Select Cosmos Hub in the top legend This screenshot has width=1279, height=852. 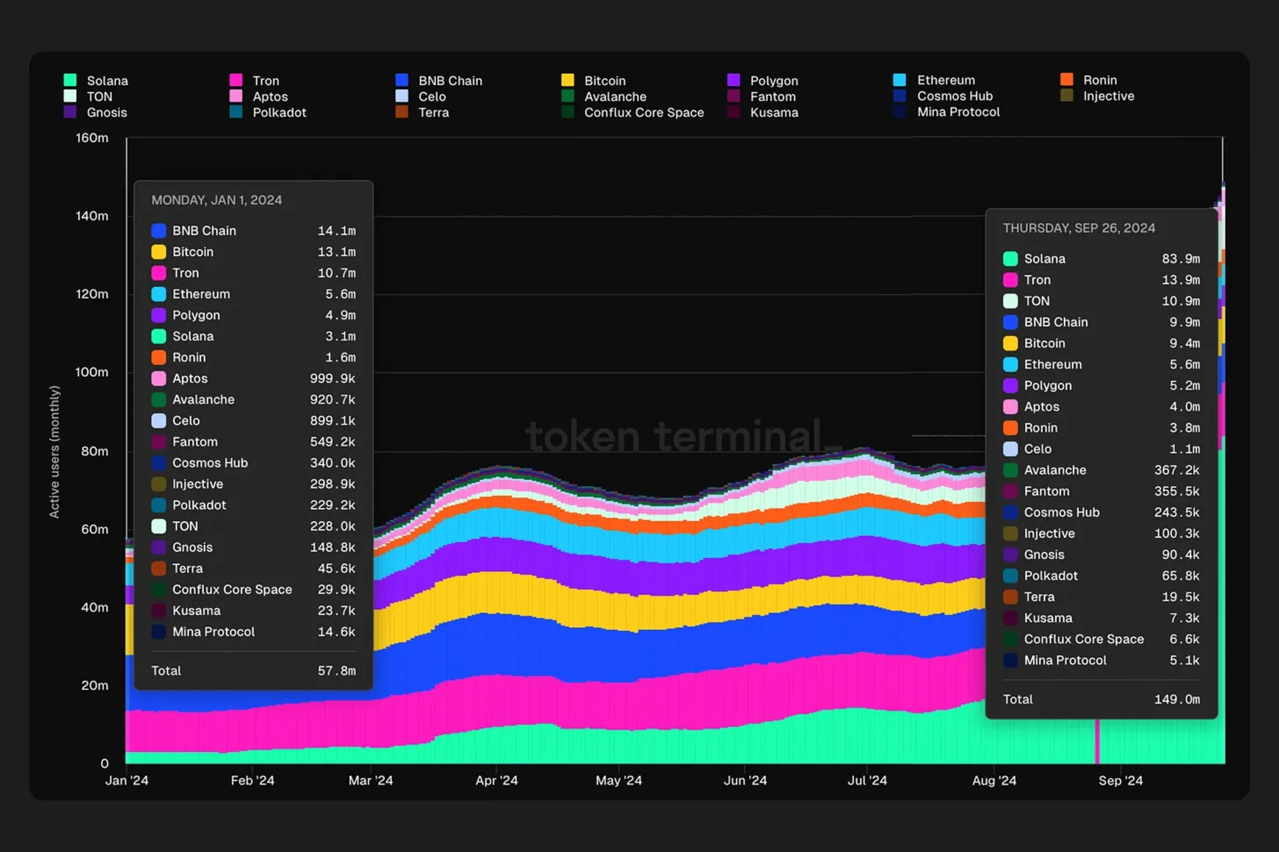point(943,96)
